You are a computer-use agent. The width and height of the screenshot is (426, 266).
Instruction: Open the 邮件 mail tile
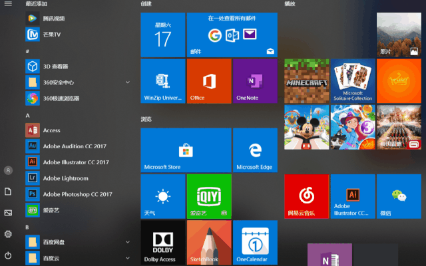pyautogui.click(x=232, y=35)
